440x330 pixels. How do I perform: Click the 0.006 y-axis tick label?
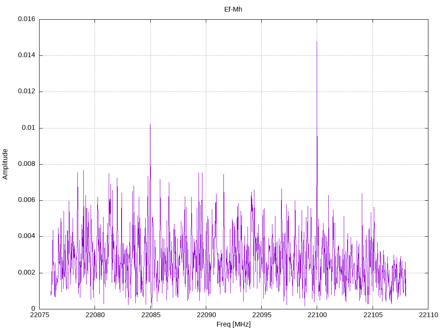coord(26,200)
